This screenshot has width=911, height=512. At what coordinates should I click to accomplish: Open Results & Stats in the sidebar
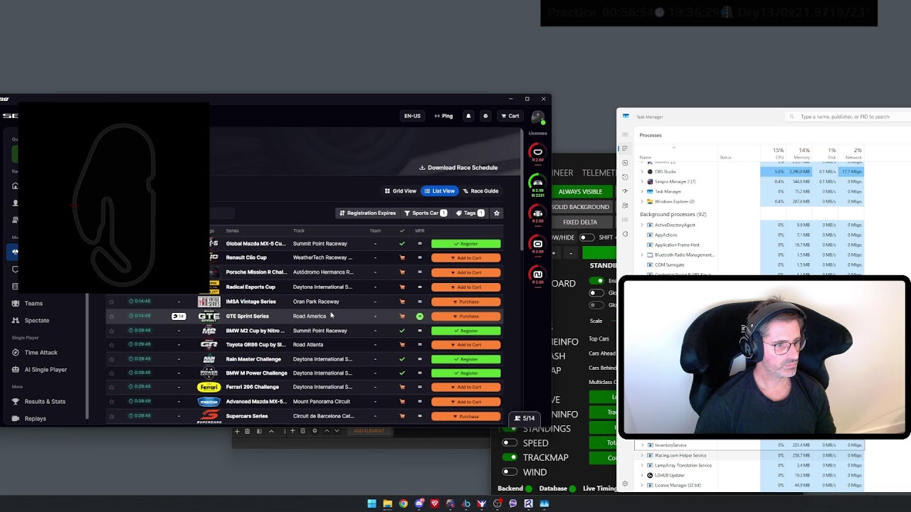[x=45, y=402]
